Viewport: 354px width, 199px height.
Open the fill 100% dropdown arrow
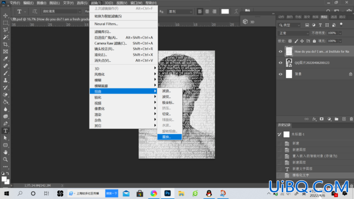[x=340, y=41]
